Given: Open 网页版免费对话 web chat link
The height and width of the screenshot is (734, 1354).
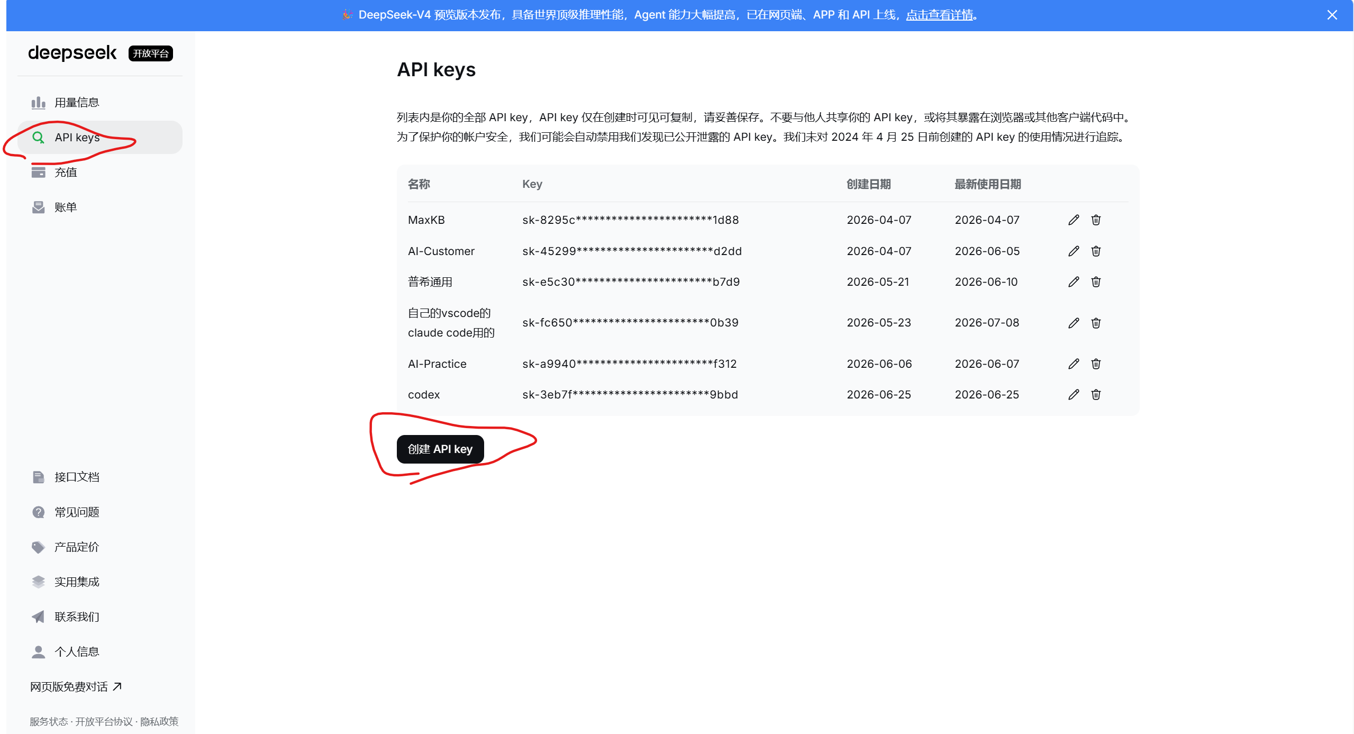Looking at the screenshot, I should pos(76,687).
